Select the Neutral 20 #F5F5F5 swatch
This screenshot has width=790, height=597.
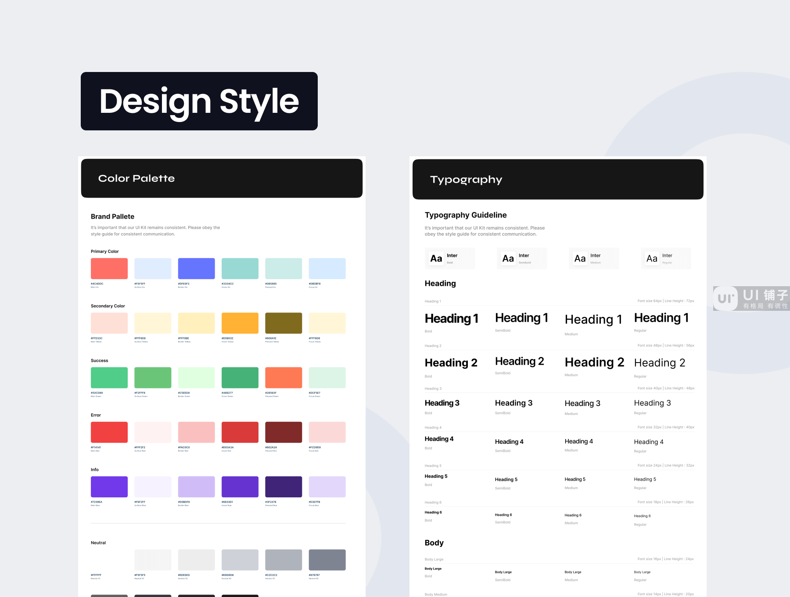[153, 560]
